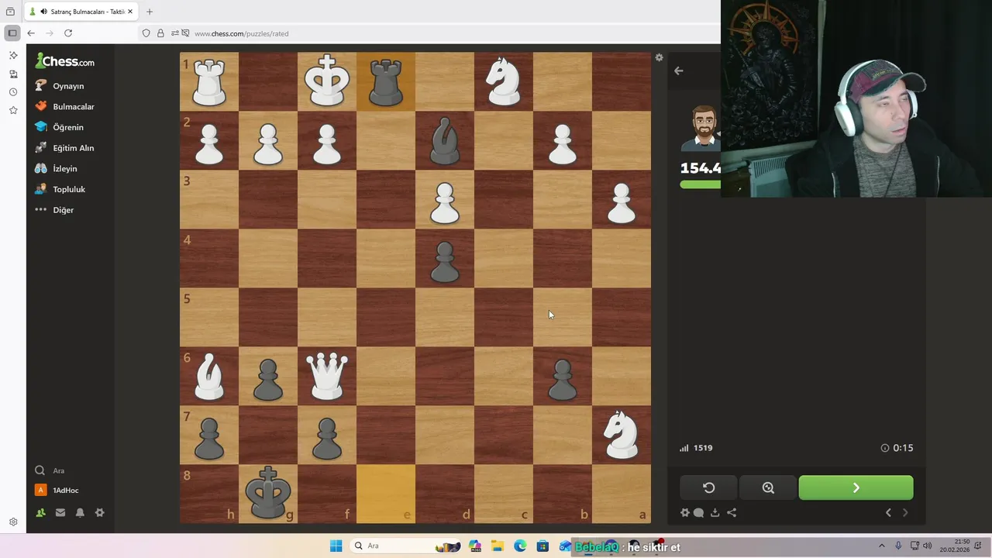Click the black bishop on d2
The image size is (992, 558).
445,140
